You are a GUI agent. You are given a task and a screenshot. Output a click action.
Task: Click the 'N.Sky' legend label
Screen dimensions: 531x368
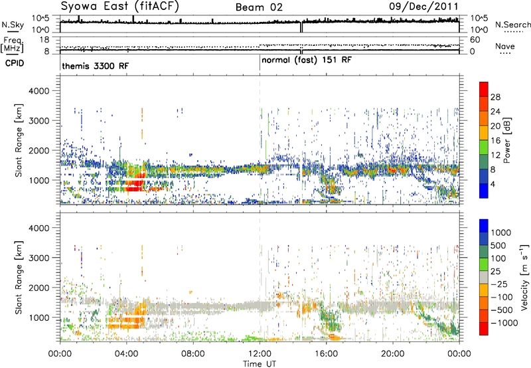click(x=13, y=25)
